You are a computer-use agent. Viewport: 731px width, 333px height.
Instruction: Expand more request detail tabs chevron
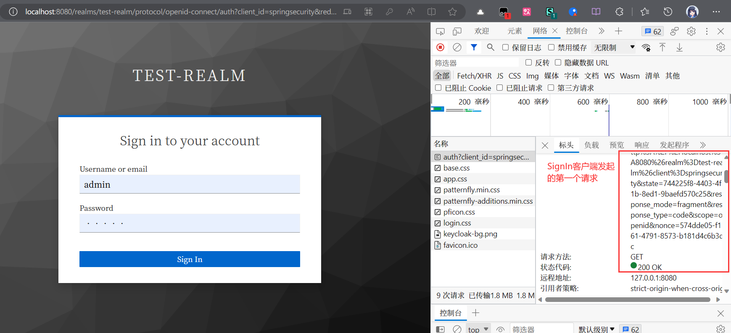(x=703, y=145)
